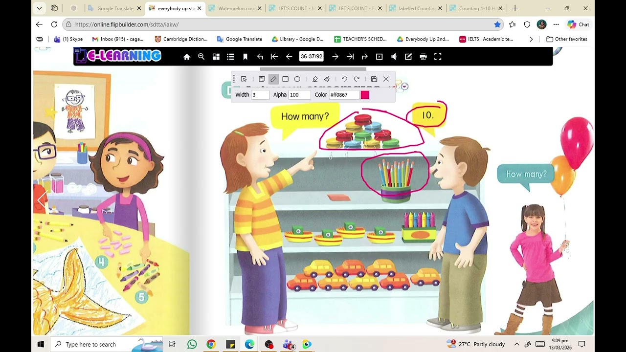The height and width of the screenshot is (352, 626).
Task: Clear all annotations with the broom icon
Action: (x=327, y=79)
